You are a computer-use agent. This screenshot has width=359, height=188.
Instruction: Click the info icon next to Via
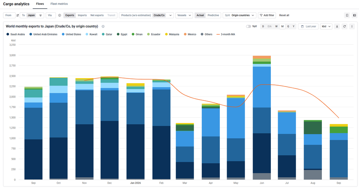point(59,15)
